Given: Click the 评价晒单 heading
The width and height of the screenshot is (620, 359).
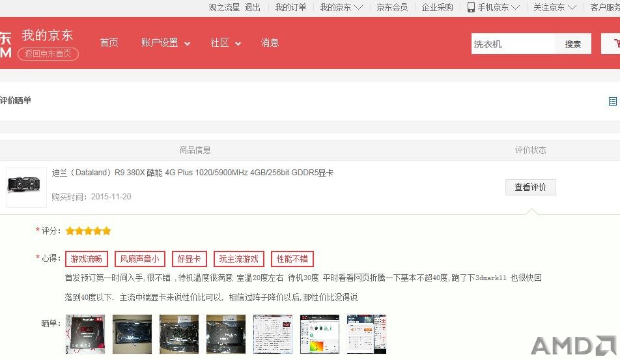Looking at the screenshot, I should click(16, 100).
